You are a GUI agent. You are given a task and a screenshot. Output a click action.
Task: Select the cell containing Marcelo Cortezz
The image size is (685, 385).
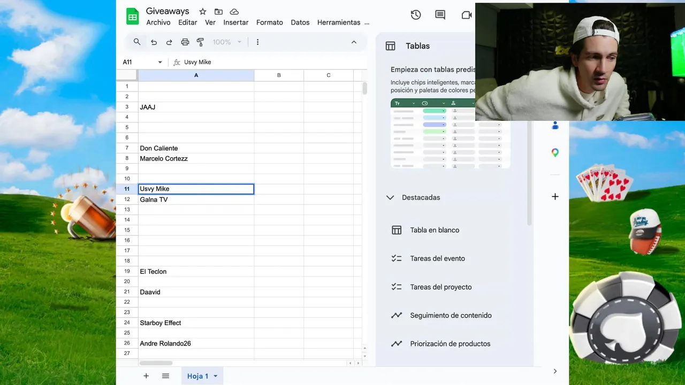coord(196,158)
